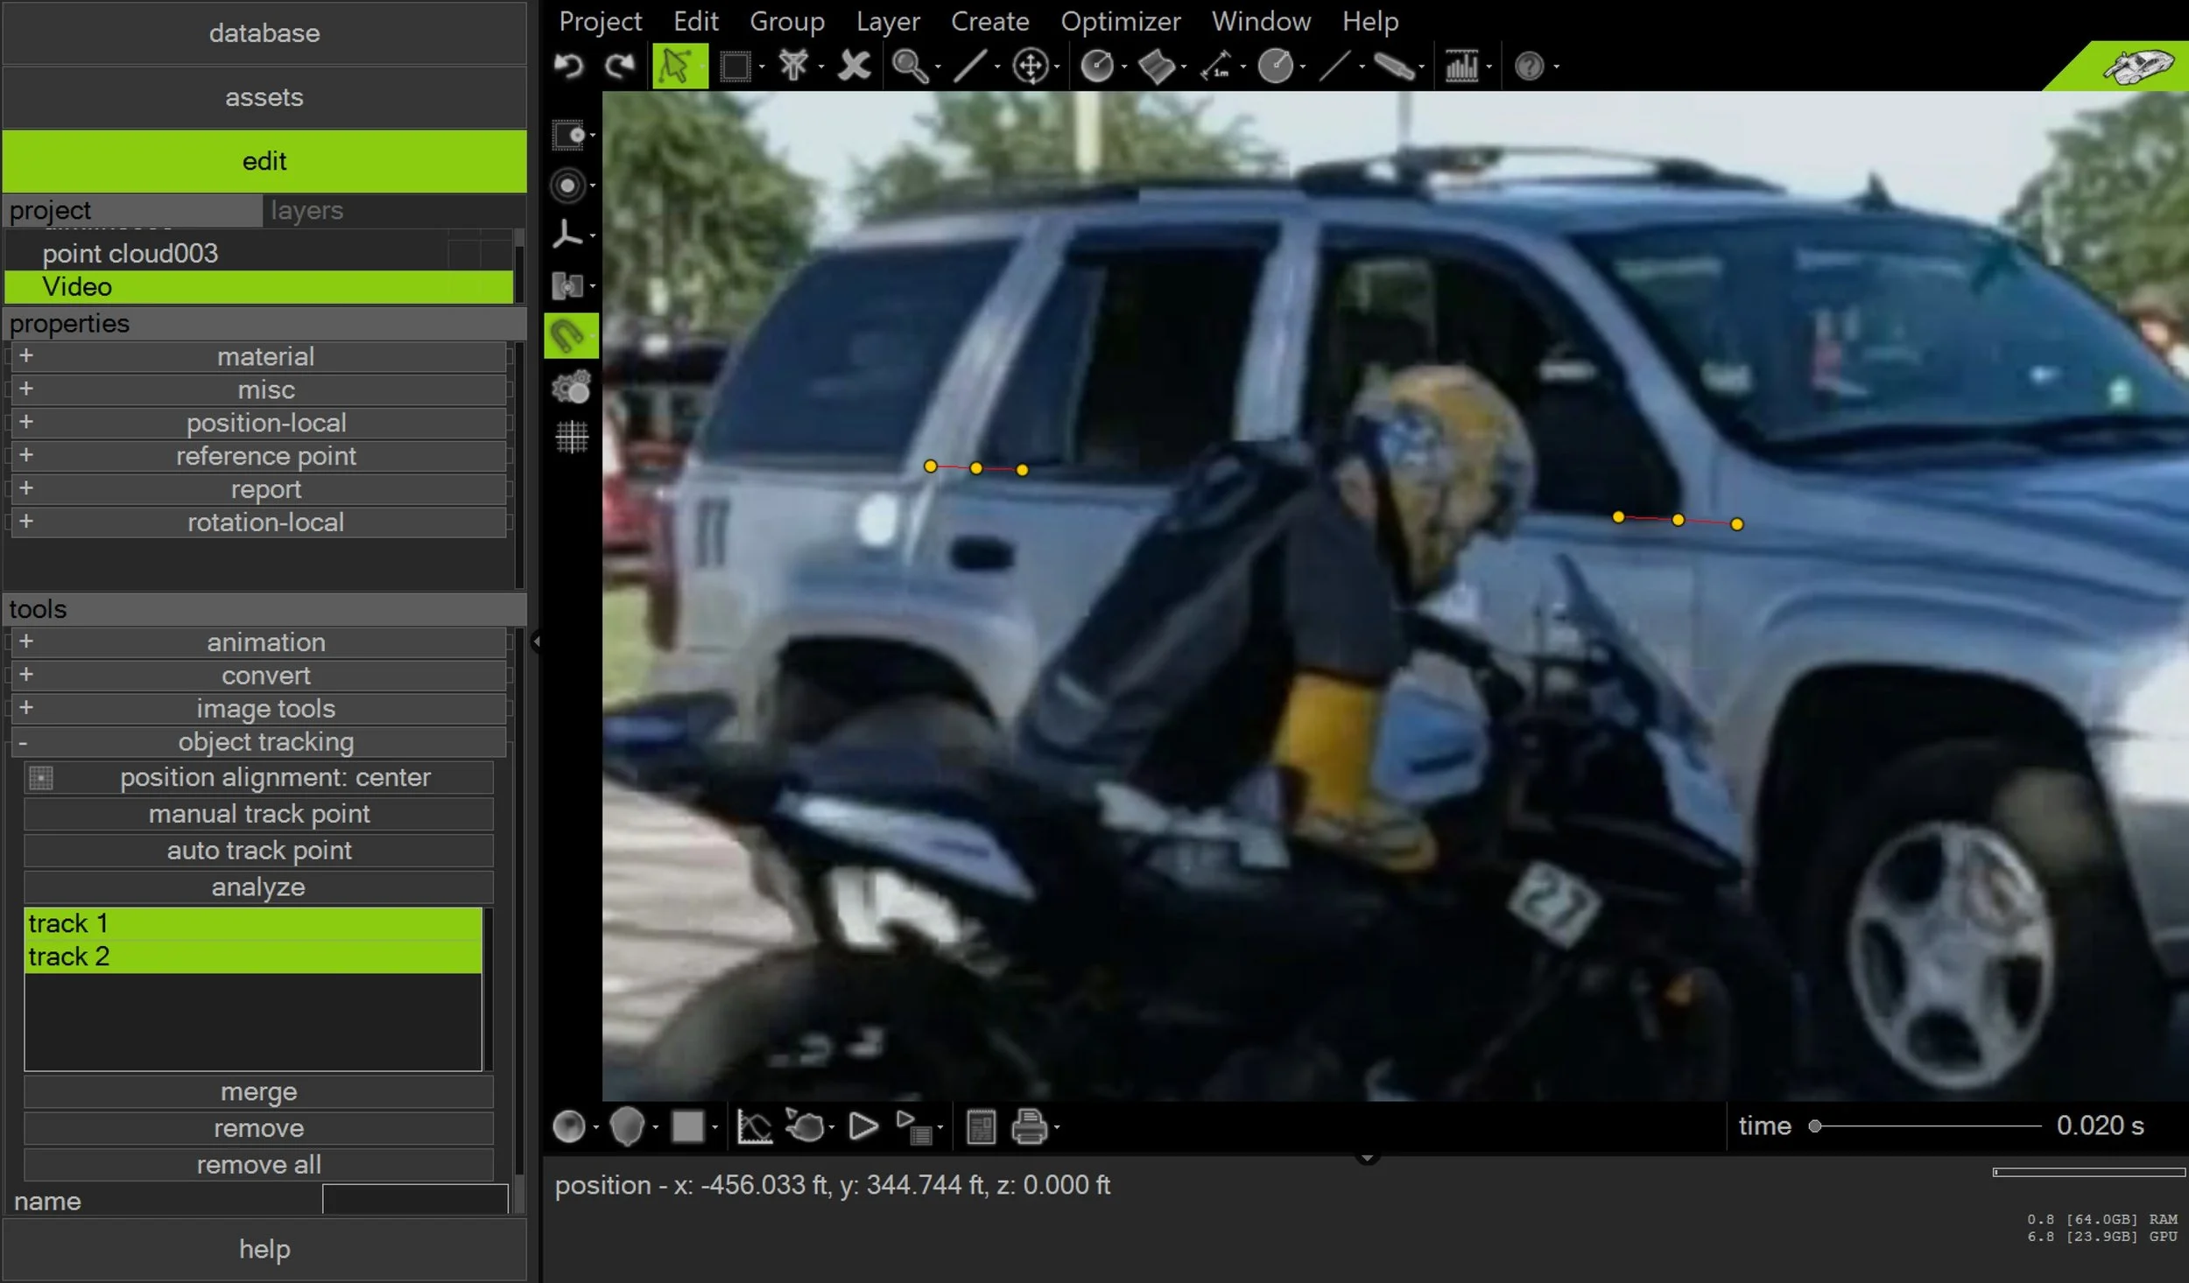
Task: Open the help question mark icon
Action: point(1529,67)
